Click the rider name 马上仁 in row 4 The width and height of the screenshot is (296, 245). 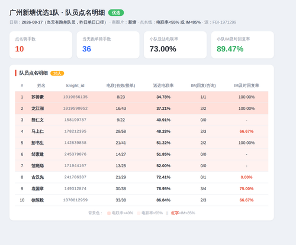pyautogui.click(x=37, y=131)
